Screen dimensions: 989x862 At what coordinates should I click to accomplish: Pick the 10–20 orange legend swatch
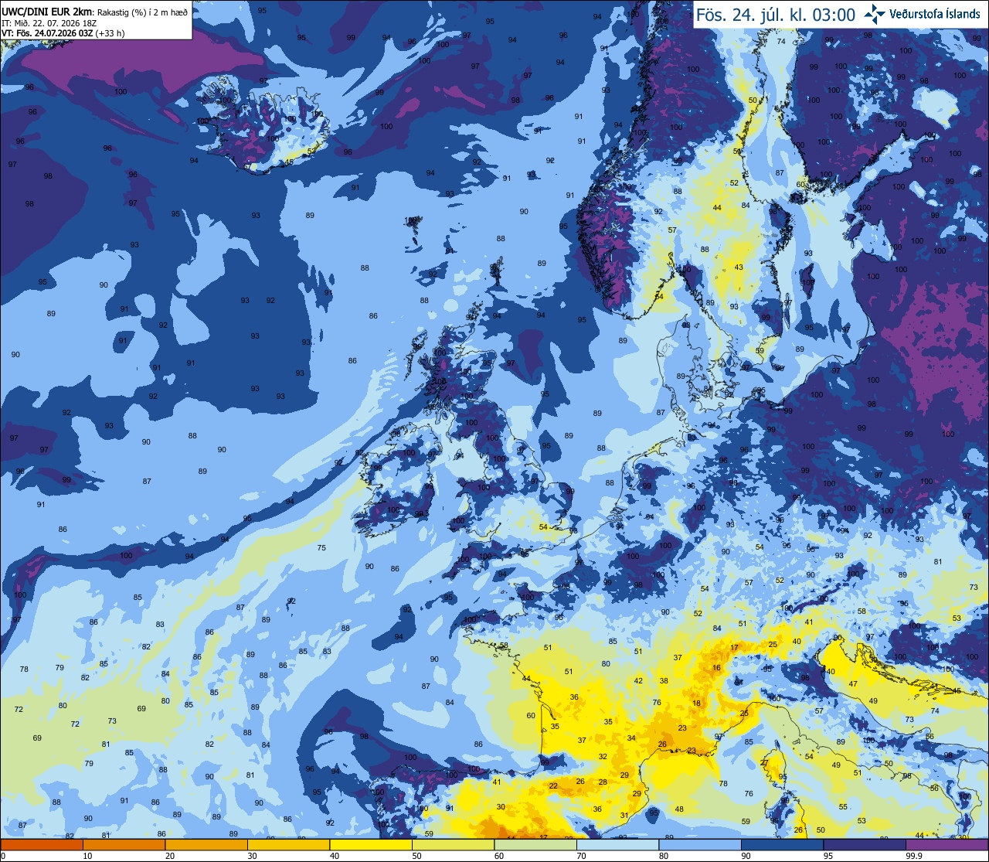point(124,844)
